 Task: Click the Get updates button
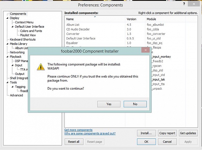(188, 133)
